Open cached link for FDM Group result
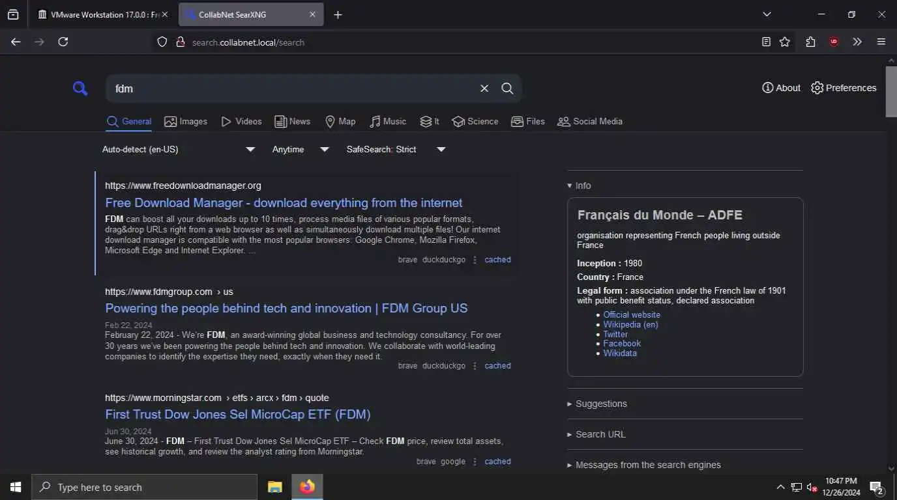This screenshot has width=897, height=500. [x=497, y=366]
